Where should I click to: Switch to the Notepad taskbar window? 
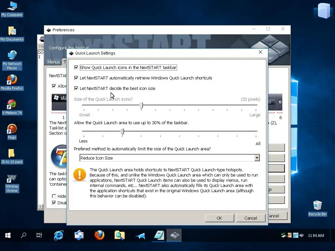[159, 235]
